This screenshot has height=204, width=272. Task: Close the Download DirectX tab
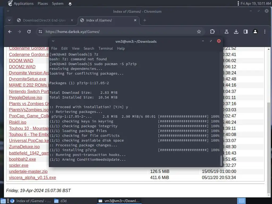coord(72,20)
